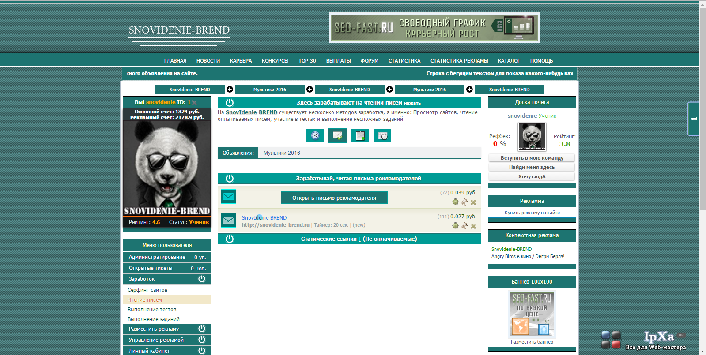Click 'Мультики 2016' in Объявления bar
706x355 pixels.
282,153
